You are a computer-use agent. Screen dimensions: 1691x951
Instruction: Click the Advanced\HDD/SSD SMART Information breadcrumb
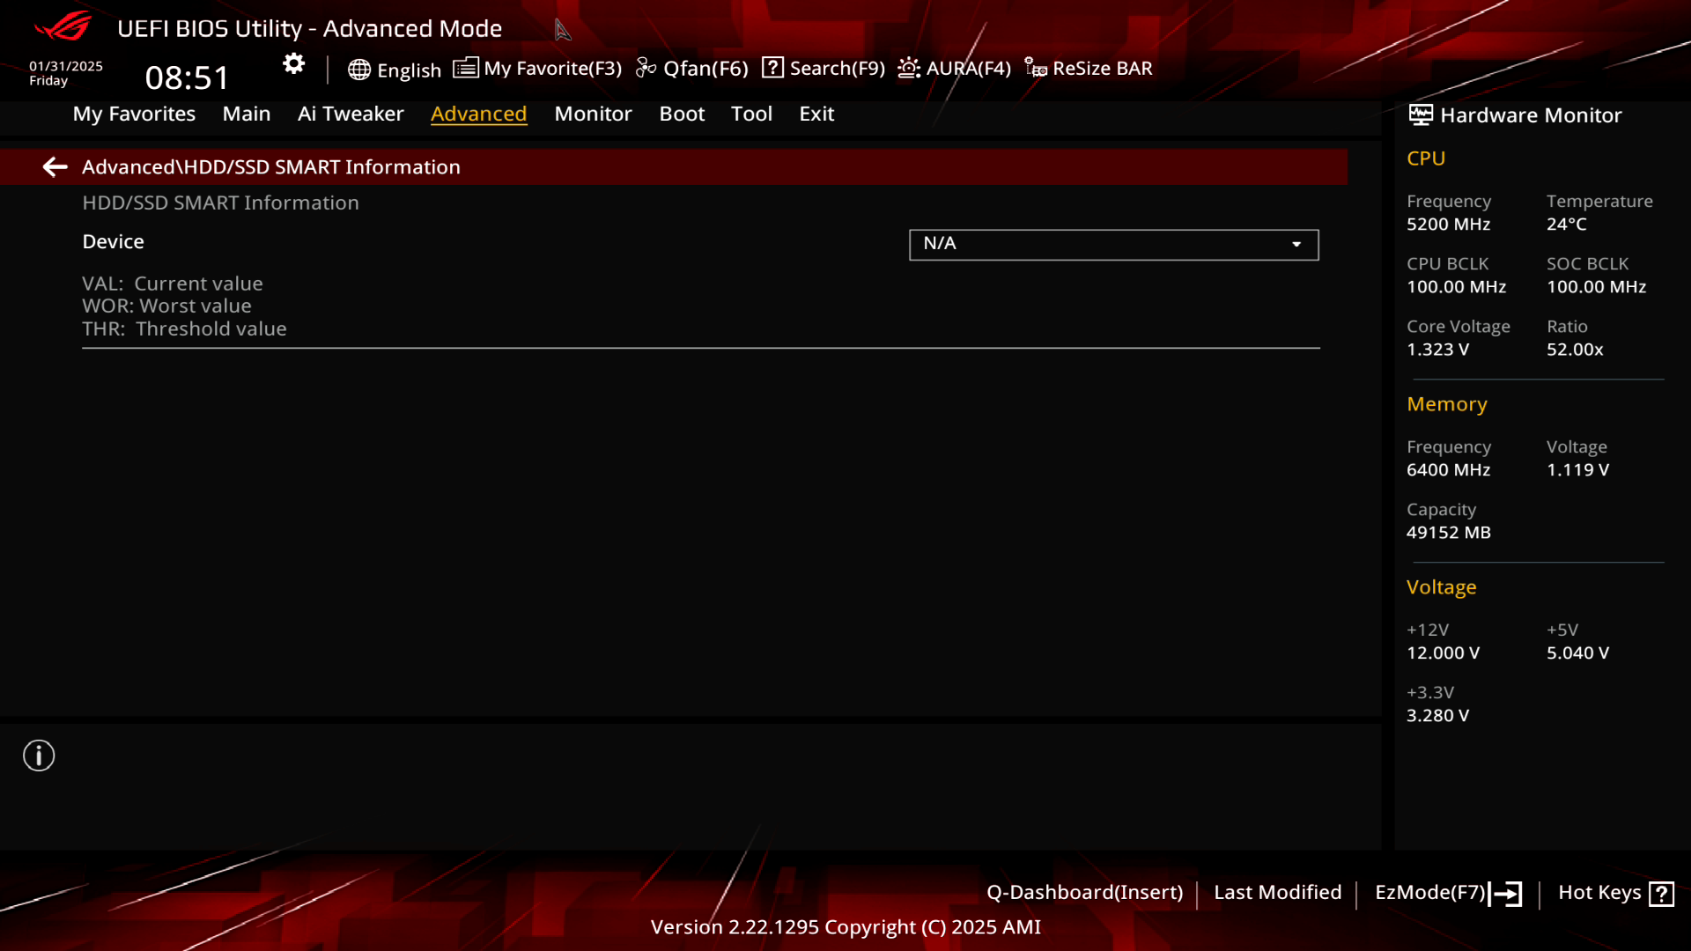[270, 167]
